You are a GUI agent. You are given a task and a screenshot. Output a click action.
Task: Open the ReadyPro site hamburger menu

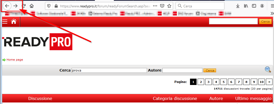[x=5, y=22]
